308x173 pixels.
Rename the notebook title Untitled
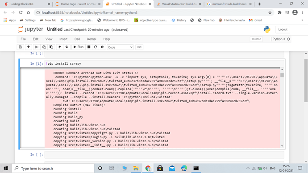[54, 29]
